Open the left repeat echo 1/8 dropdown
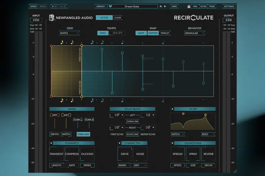The width and height of the screenshot is (265, 176). (x=148, y=115)
